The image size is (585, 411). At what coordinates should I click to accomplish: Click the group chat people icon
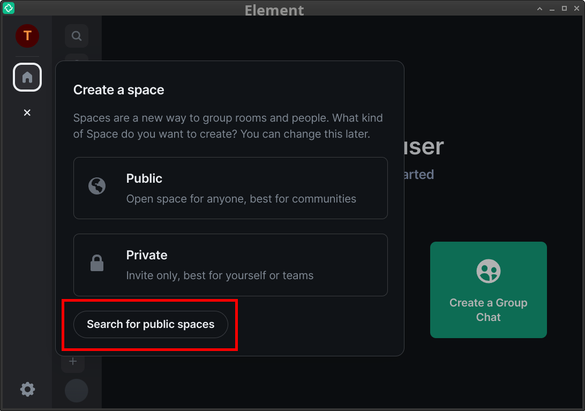[488, 271]
